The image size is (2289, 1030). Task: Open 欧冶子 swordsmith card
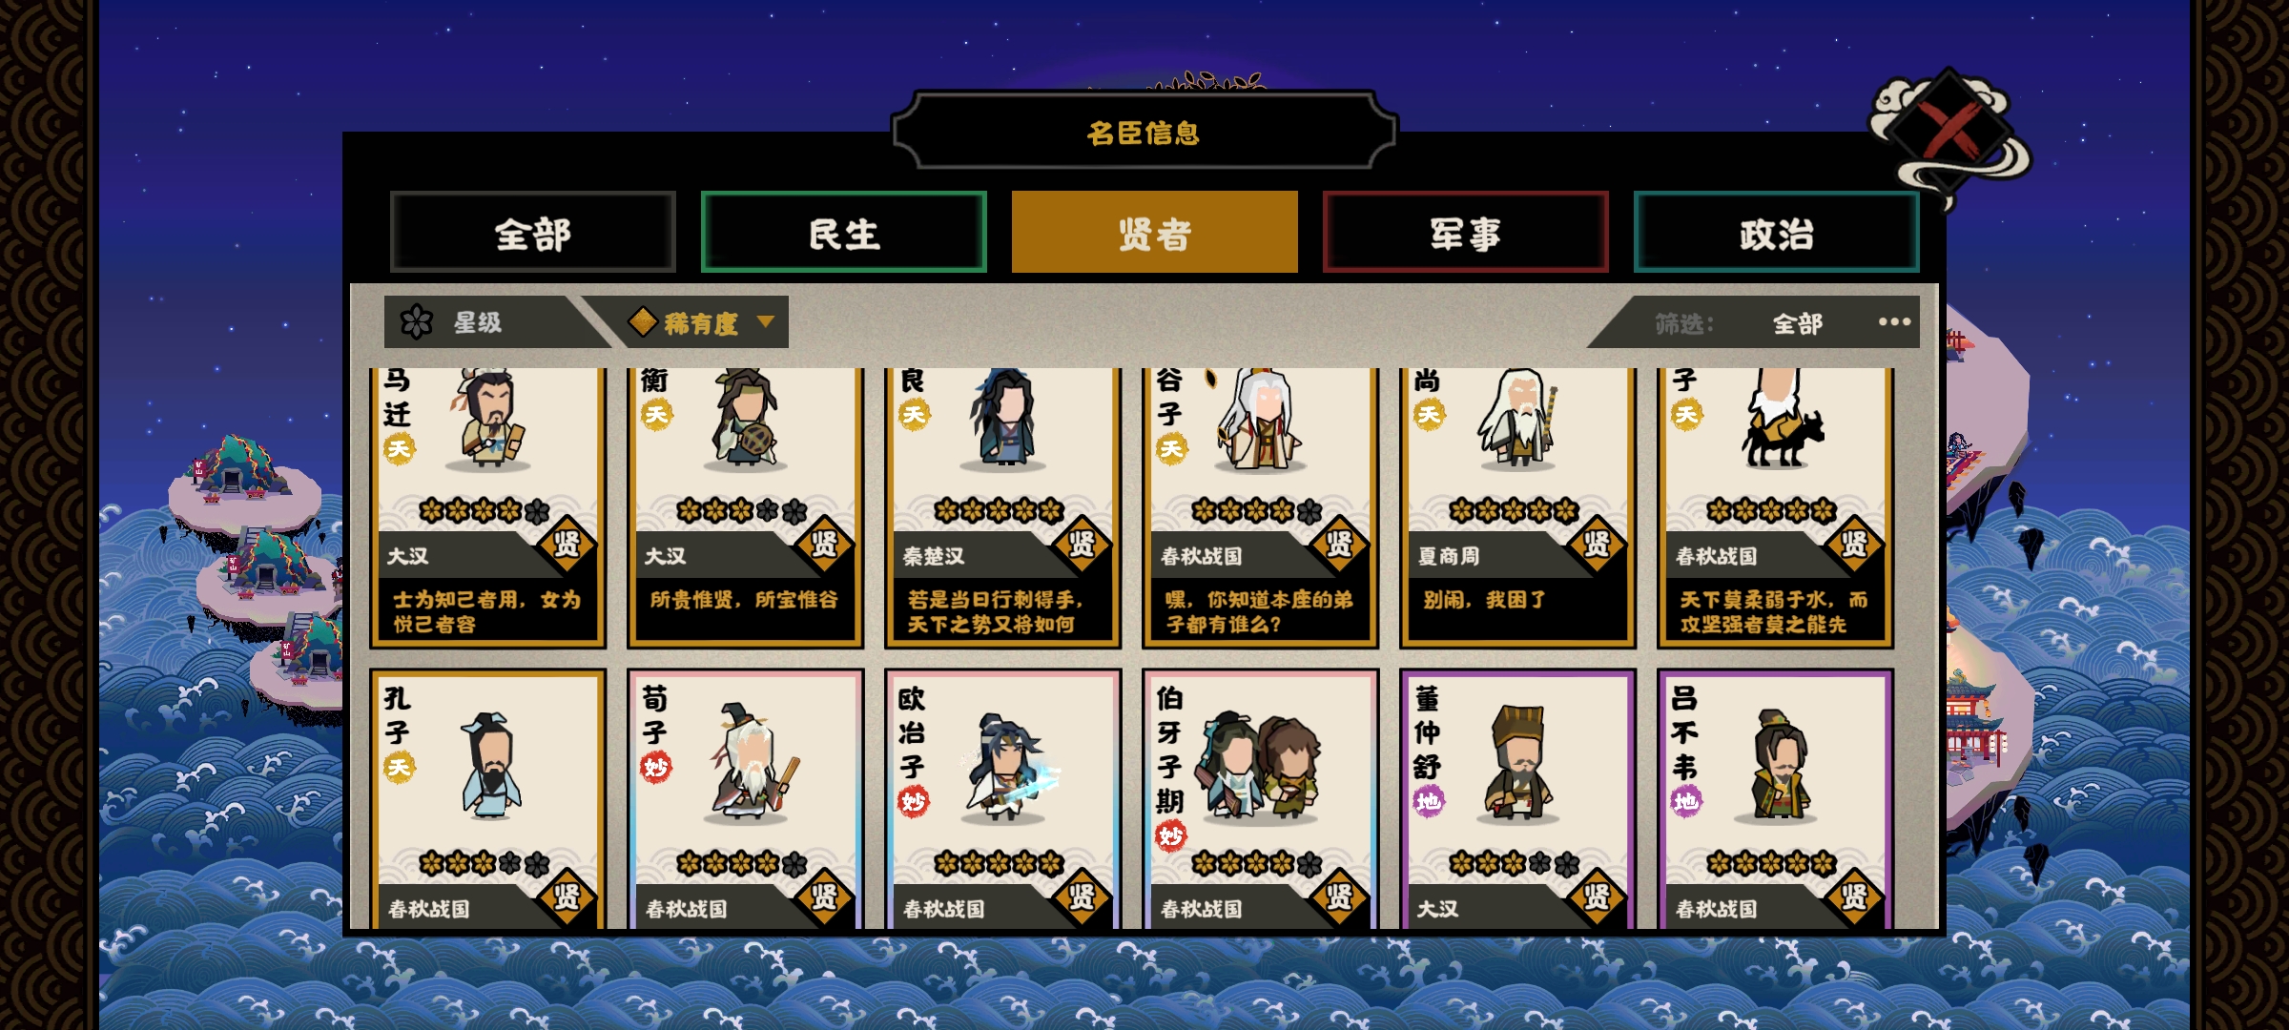coord(1003,799)
